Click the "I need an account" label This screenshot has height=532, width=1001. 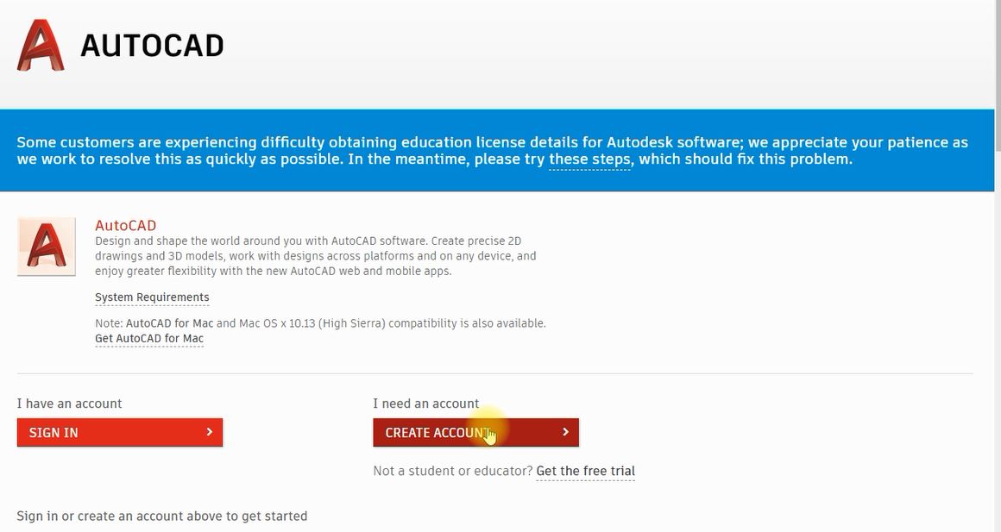(425, 404)
